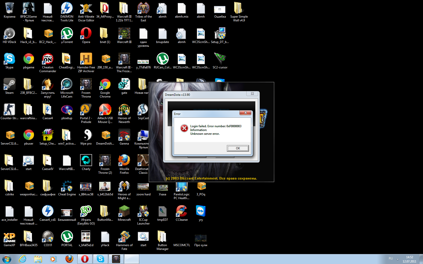
Task: Select the Hammers of Fate icon
Action: 124,241
